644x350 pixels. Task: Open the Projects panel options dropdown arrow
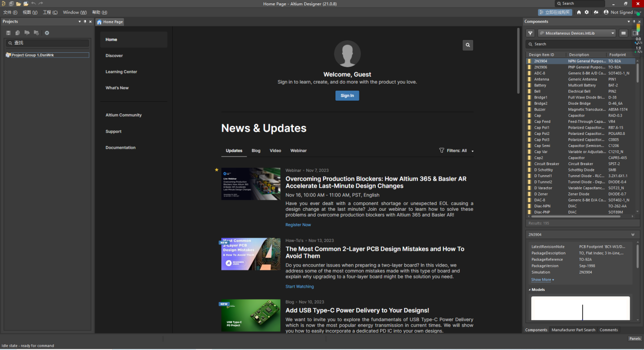coord(80,21)
